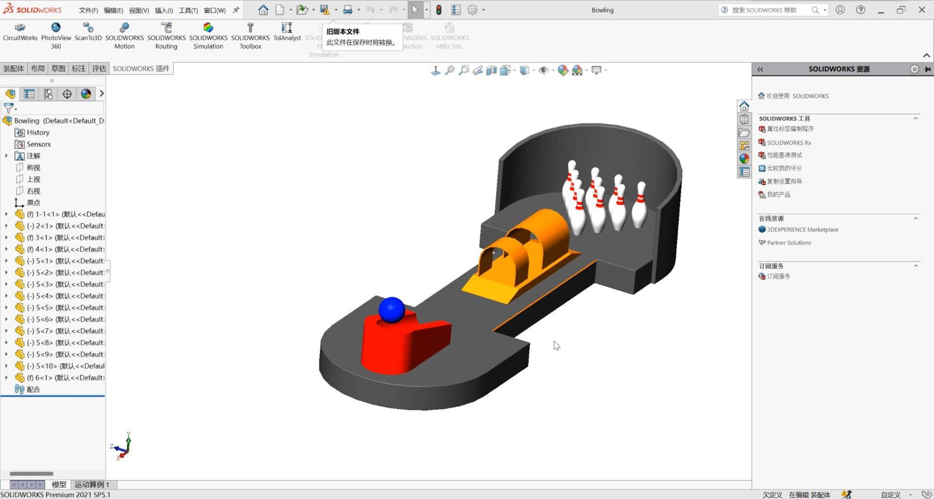934x499 pixels.
Task: Switch to the 评估 tab
Action: coord(99,68)
